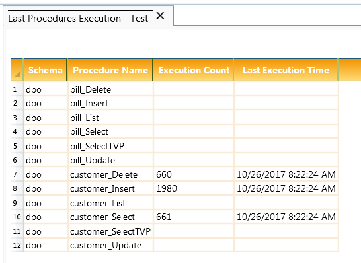Click the customer_Select procedure cell
Image resolution: width=361 pixels, height=263 pixels.
pos(110,217)
